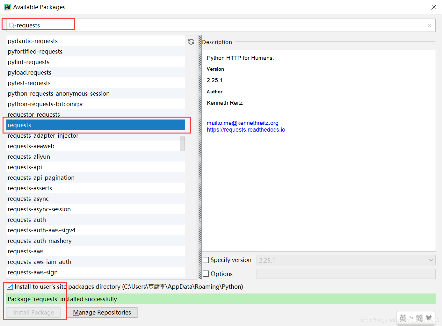Open the version 2.25.1 dropdown
The width and height of the screenshot is (442, 326).
pos(346,260)
